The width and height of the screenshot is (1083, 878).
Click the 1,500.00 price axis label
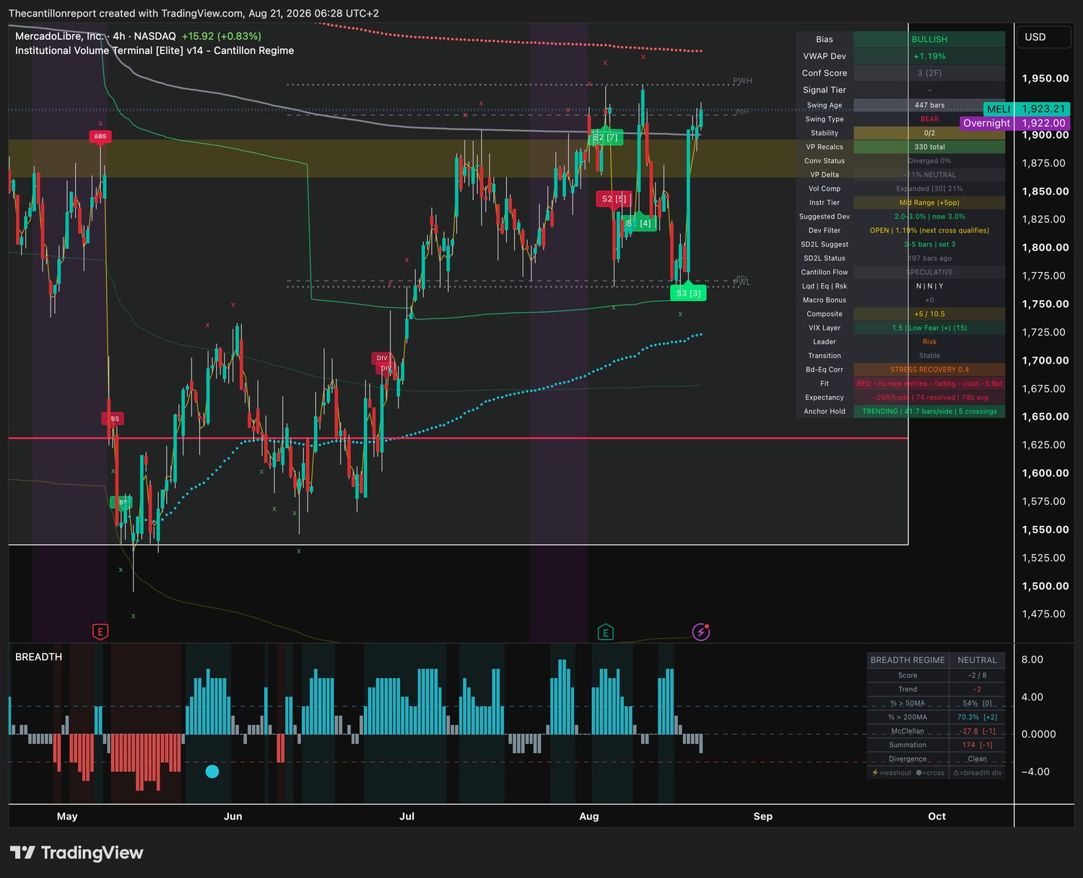(1045, 586)
